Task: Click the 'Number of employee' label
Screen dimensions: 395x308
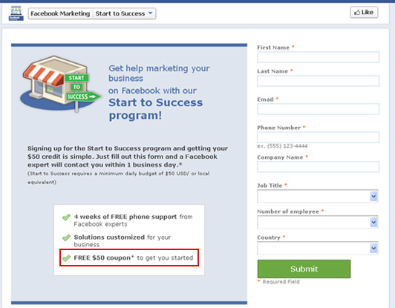Action: (288, 212)
